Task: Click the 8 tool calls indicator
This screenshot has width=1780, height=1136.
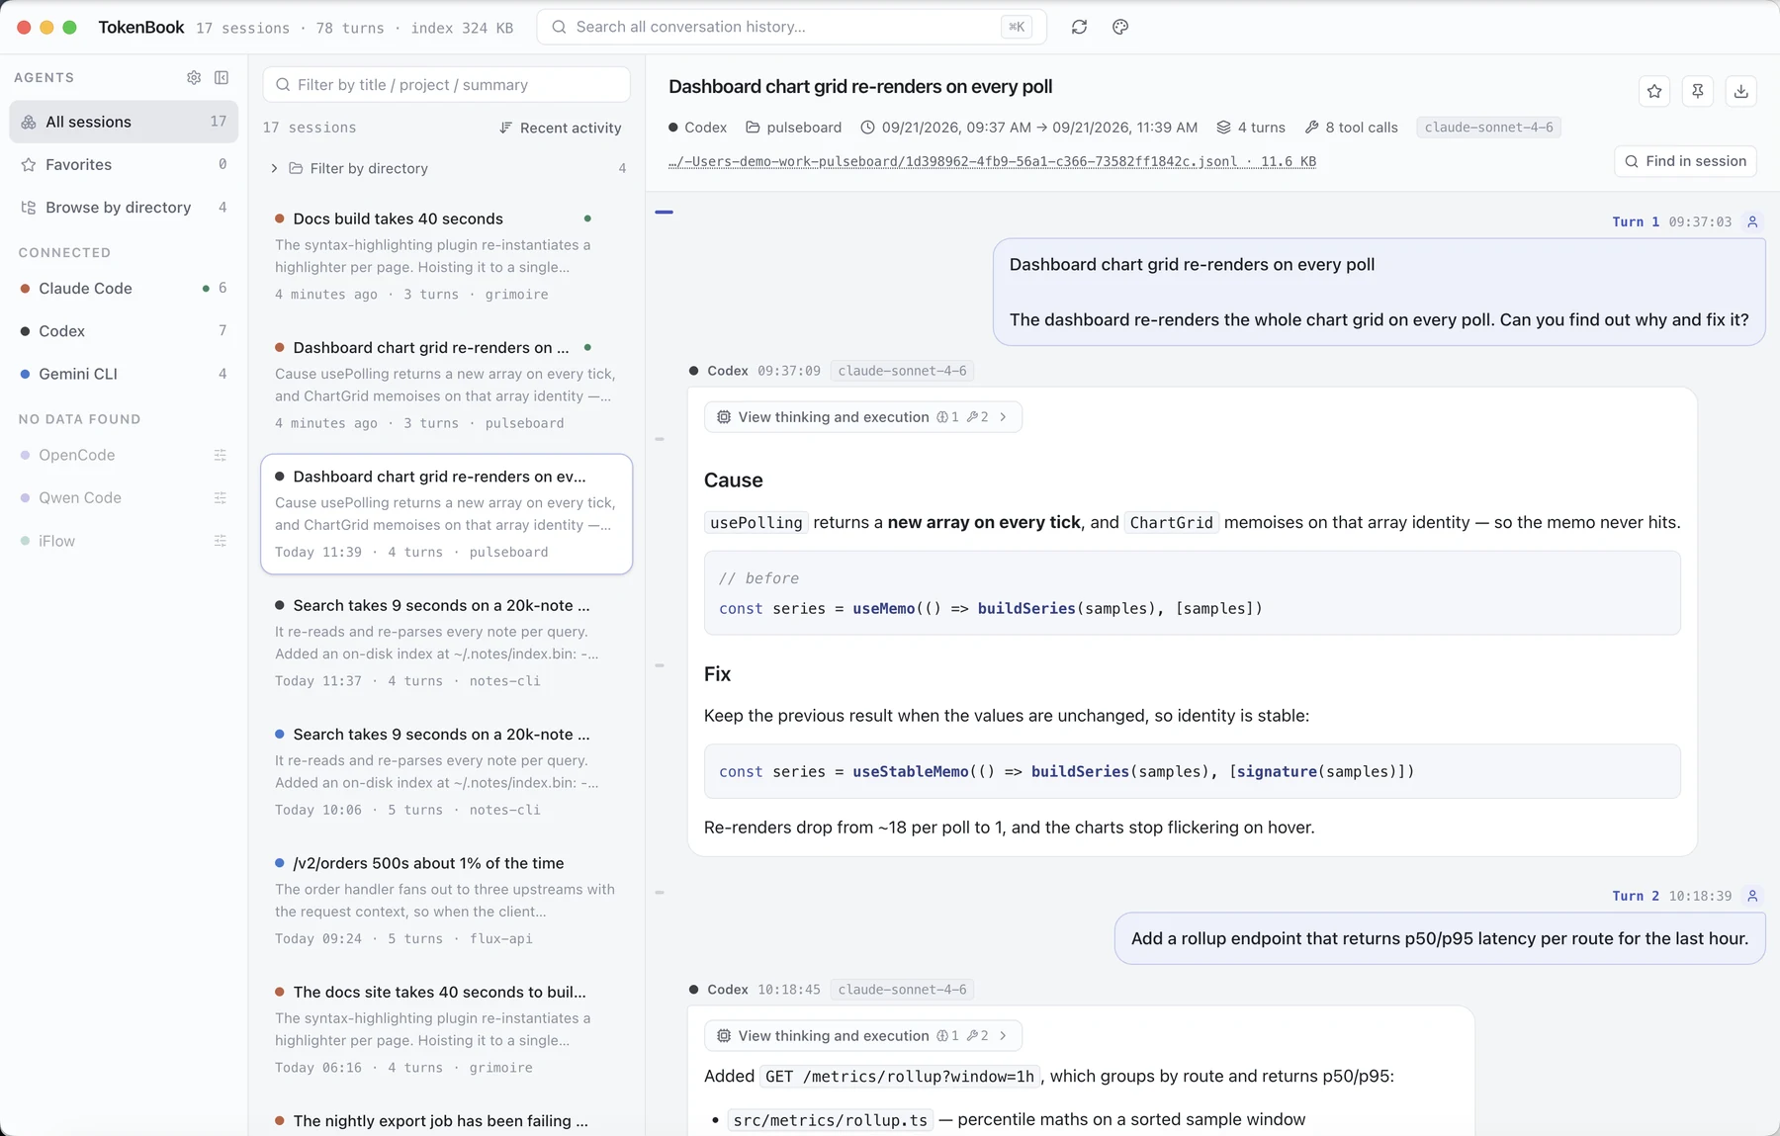Action: point(1352,128)
